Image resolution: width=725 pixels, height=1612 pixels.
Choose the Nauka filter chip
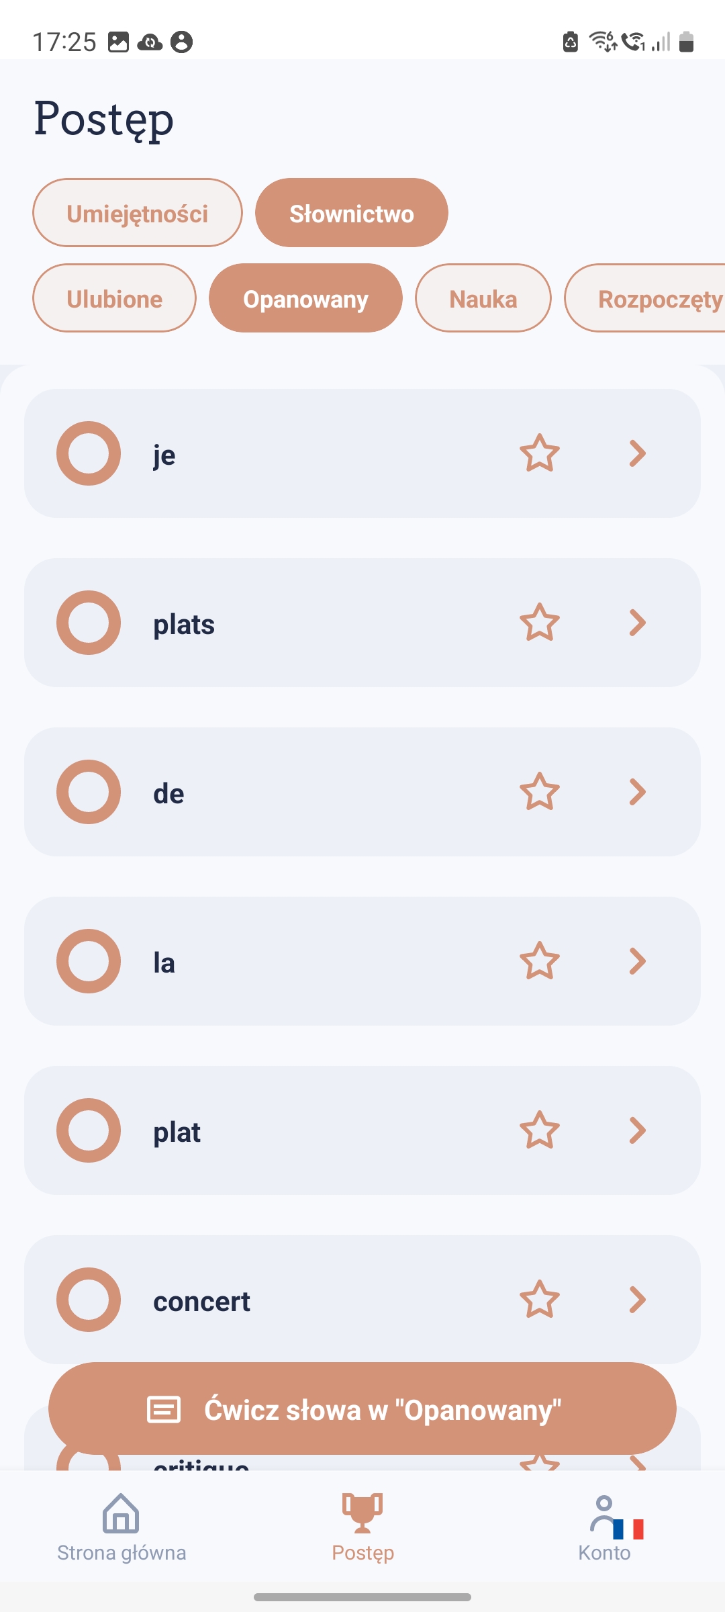pos(483,298)
